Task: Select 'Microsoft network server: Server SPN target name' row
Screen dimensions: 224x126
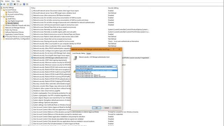Action: tap(55, 13)
